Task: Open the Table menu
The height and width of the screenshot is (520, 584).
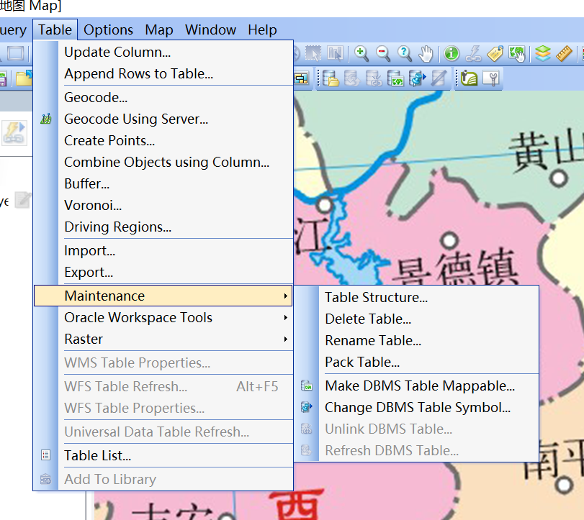Action: tap(55, 29)
